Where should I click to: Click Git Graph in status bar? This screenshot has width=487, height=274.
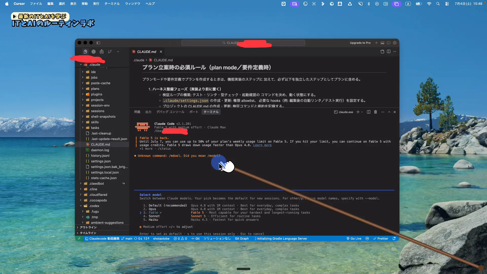[242, 238]
